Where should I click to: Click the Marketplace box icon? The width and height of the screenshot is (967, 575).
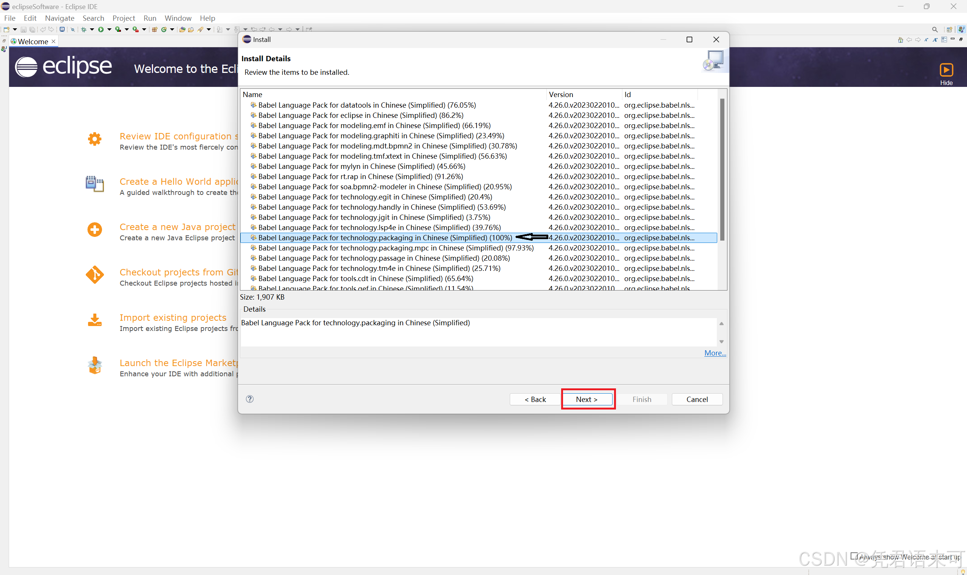pos(94,365)
